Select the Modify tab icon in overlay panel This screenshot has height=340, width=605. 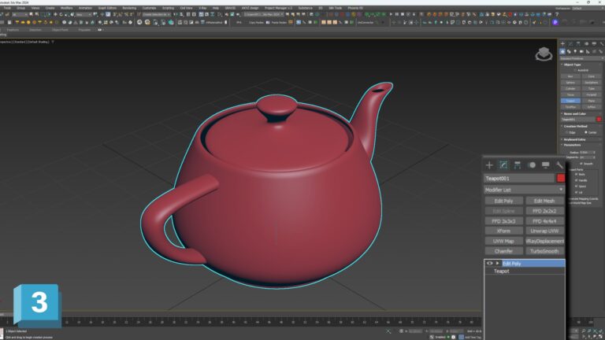[503, 165]
